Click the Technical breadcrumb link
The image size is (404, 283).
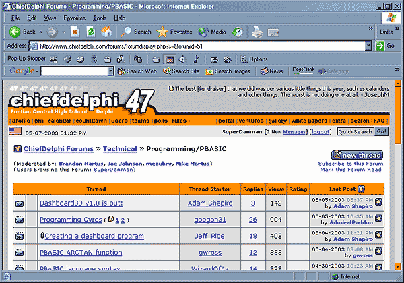point(120,149)
